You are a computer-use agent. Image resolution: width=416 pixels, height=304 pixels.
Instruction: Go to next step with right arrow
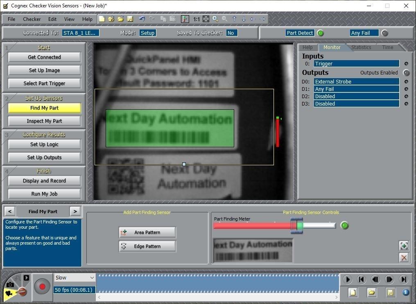75,212
